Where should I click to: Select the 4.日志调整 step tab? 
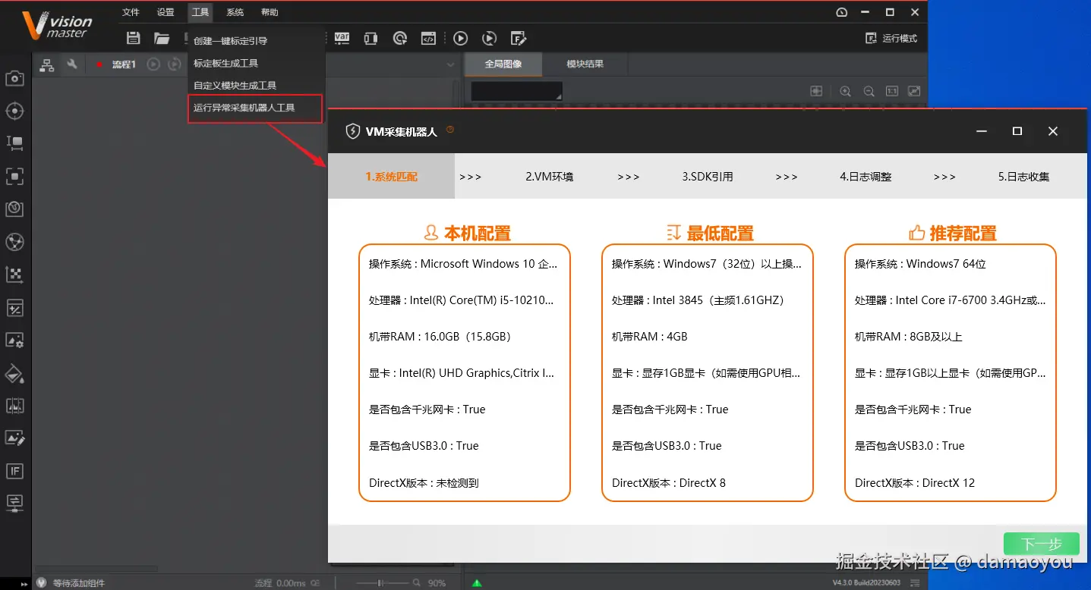(866, 177)
